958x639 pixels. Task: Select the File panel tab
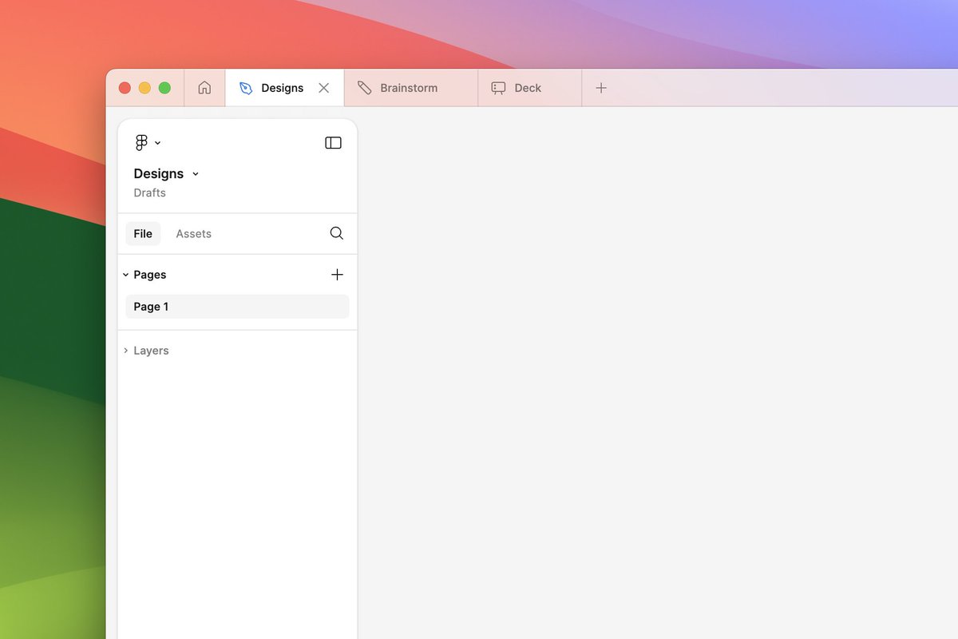143,233
